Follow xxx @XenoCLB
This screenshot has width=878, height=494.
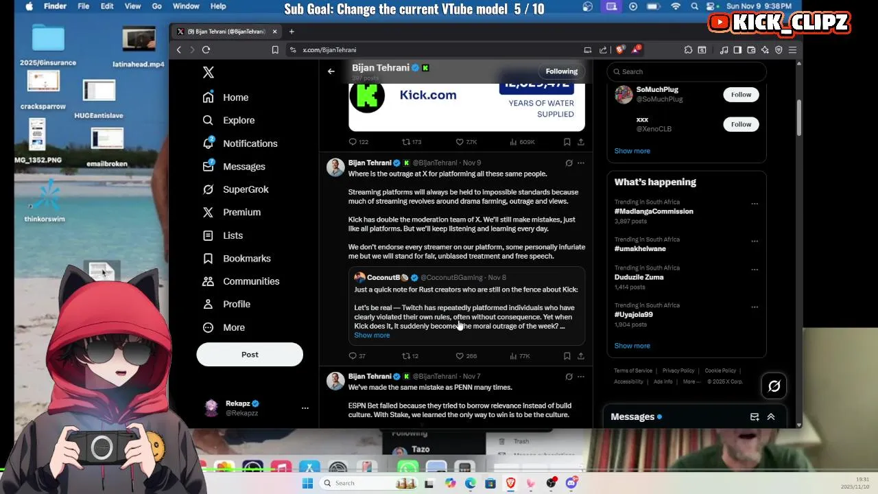pyautogui.click(x=741, y=124)
